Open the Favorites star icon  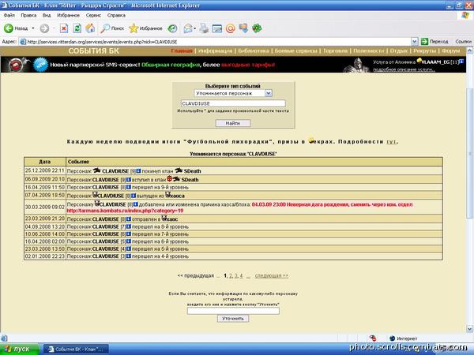[133, 28]
